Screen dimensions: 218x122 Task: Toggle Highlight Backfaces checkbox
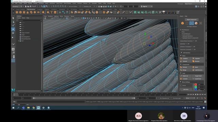click(181, 36)
